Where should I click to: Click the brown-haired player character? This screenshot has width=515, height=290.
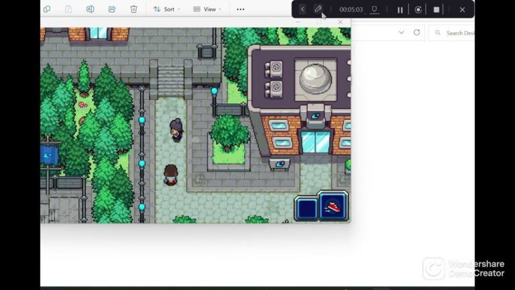coord(170,175)
